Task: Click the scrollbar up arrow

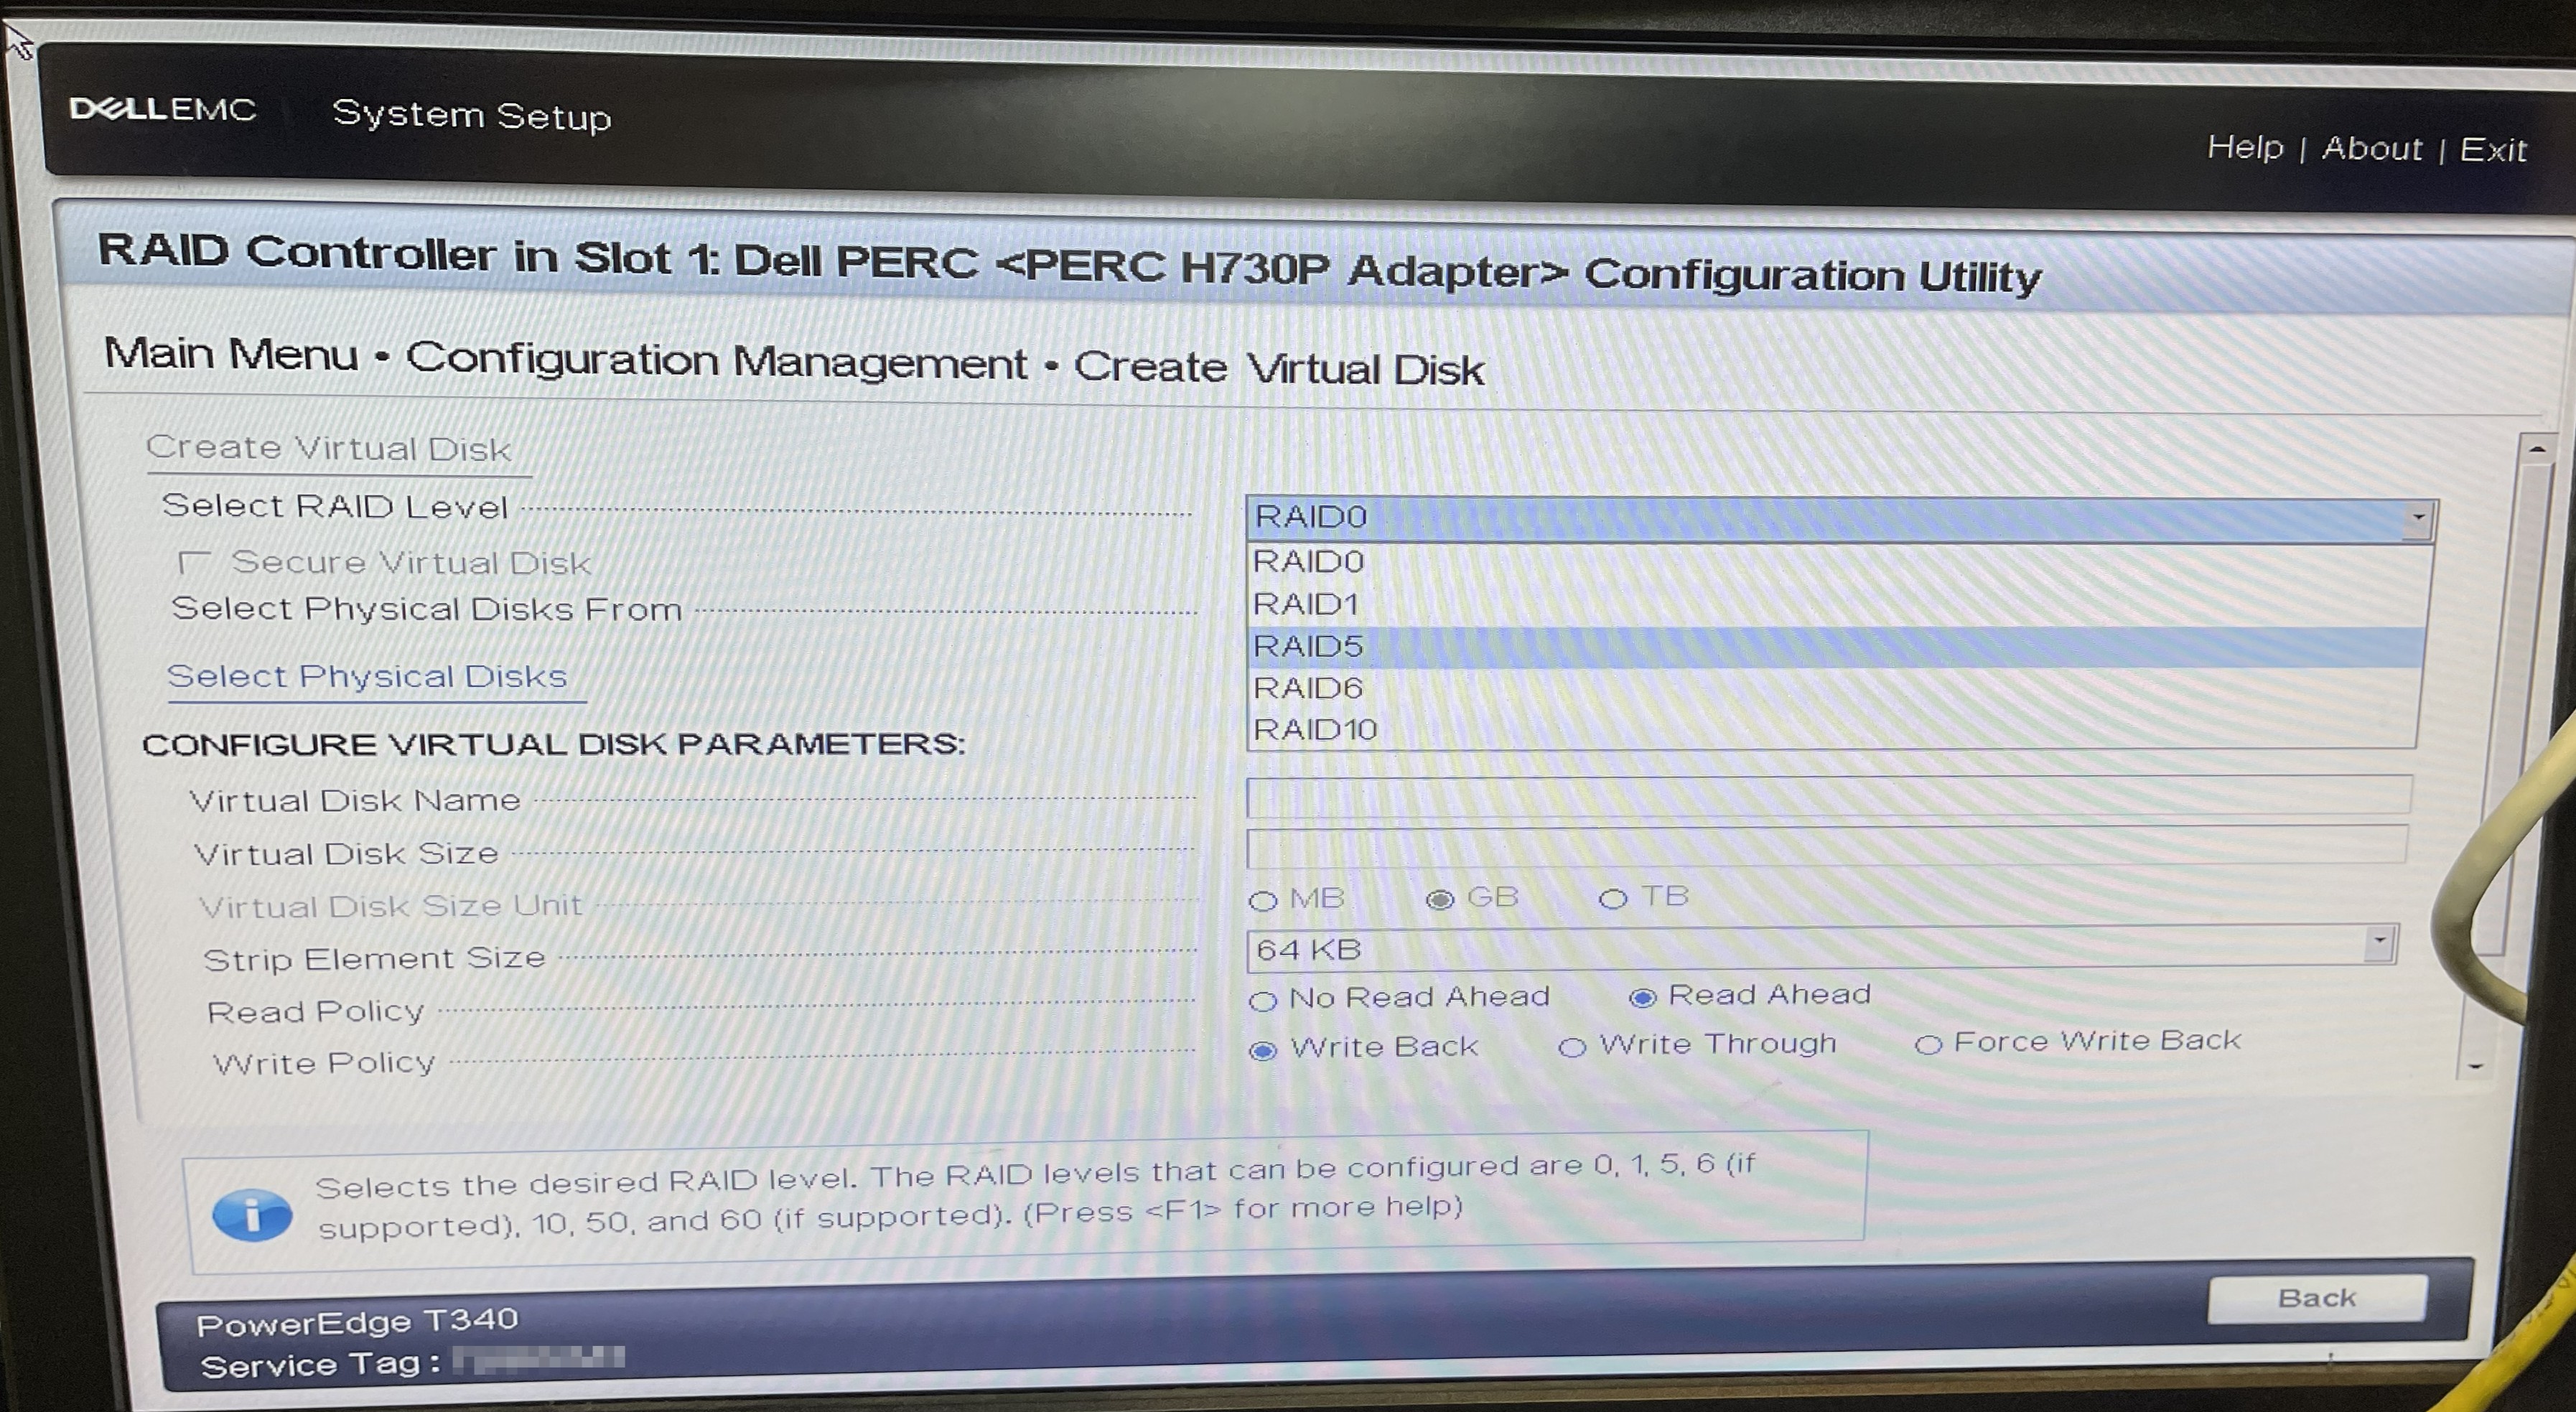Action: tap(2537, 449)
